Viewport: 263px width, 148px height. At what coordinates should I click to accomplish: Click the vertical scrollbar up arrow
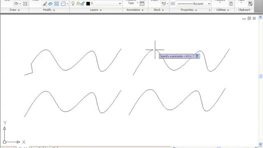click(260, 17)
